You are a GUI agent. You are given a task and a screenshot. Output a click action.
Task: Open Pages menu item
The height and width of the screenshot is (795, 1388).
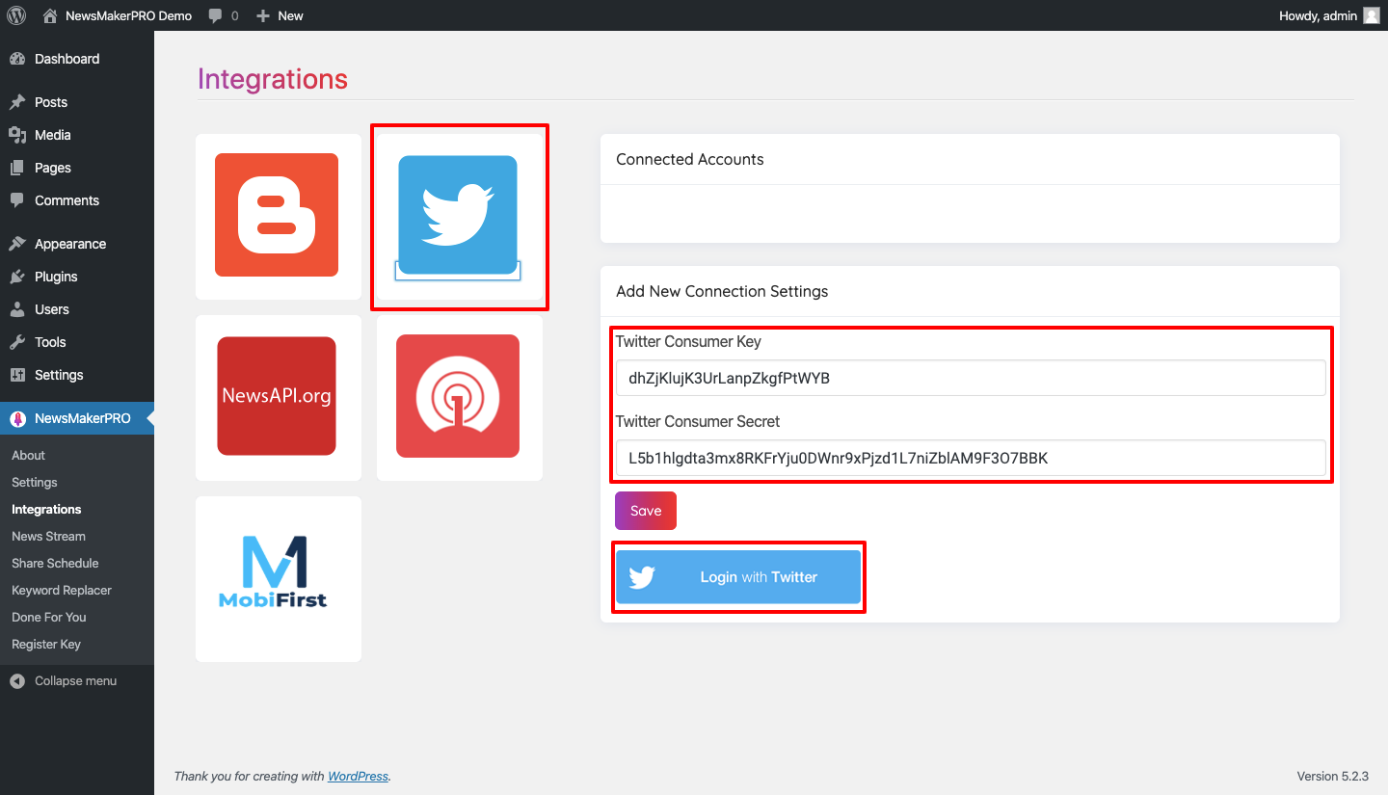point(77,168)
